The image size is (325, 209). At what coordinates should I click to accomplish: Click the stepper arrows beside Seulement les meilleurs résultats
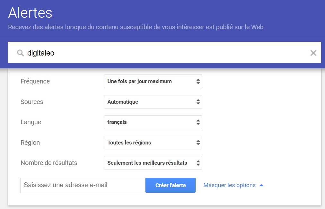[198, 163]
